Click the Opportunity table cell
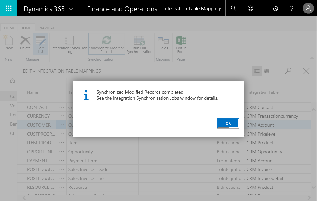 [x=102, y=152]
